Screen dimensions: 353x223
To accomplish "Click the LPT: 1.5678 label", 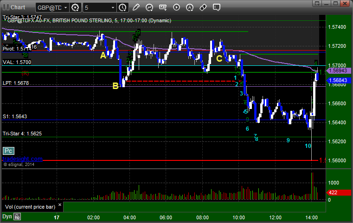I will [16, 83].
